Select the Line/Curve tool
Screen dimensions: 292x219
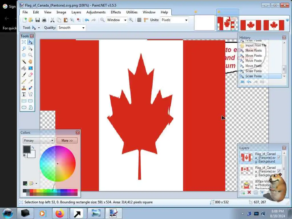point(31,94)
